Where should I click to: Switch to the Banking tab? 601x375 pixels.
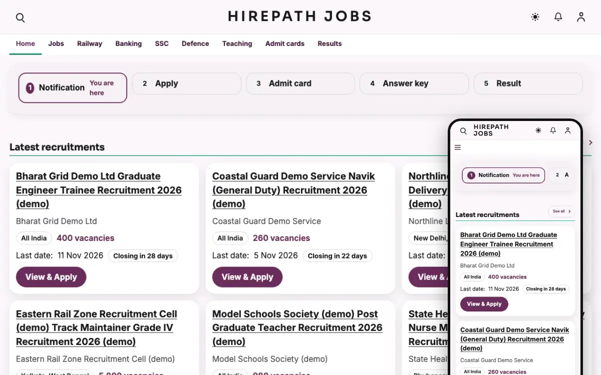[129, 43]
